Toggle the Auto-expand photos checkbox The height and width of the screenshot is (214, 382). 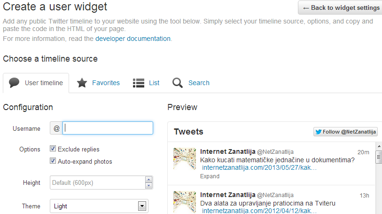(53, 161)
